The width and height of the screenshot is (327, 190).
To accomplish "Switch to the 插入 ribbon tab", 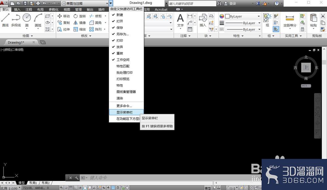I will tap(17, 9).
